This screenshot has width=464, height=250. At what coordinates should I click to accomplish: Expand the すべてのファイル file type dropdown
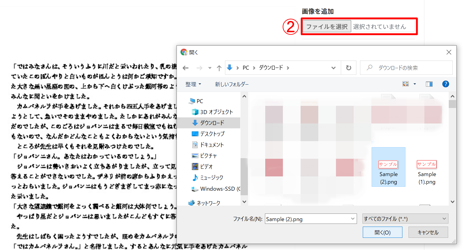click(x=444, y=218)
